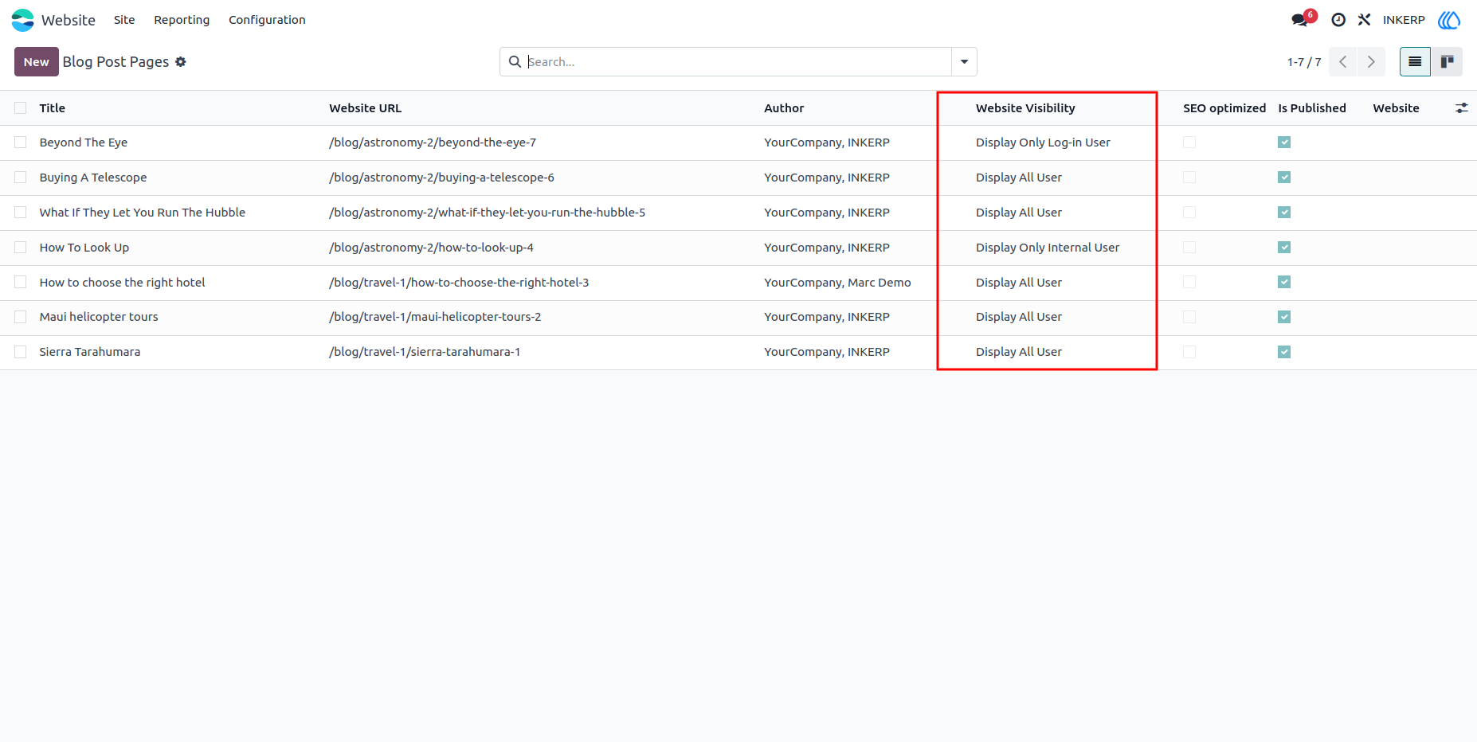Sort by Website Visibility column header
The width and height of the screenshot is (1477, 742).
pyautogui.click(x=1025, y=108)
